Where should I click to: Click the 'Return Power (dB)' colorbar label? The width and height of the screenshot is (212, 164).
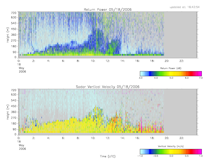click(171, 68)
